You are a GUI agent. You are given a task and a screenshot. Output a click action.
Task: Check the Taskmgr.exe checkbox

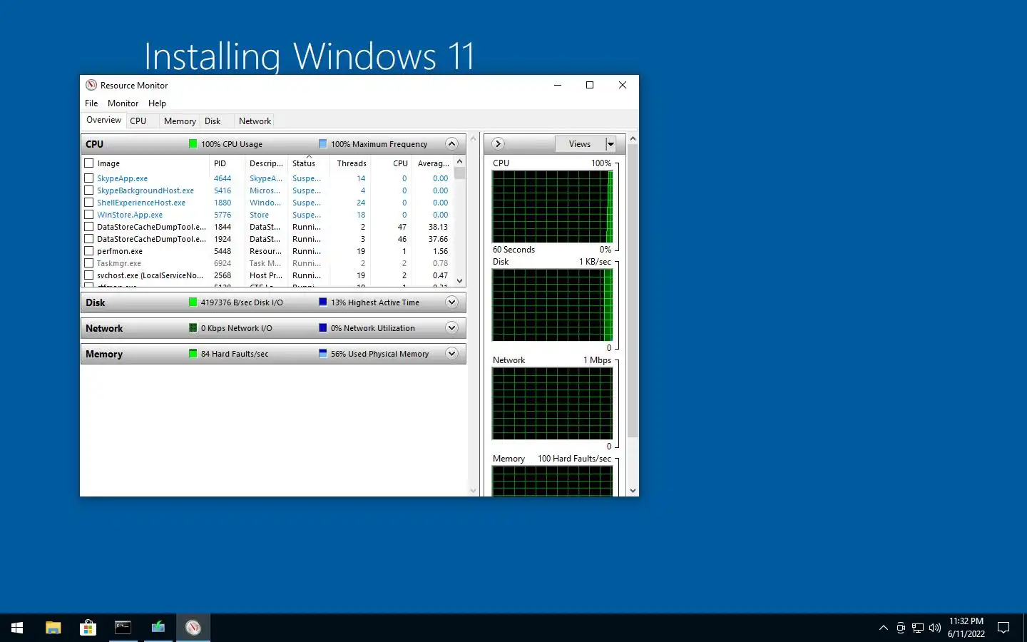pos(89,263)
